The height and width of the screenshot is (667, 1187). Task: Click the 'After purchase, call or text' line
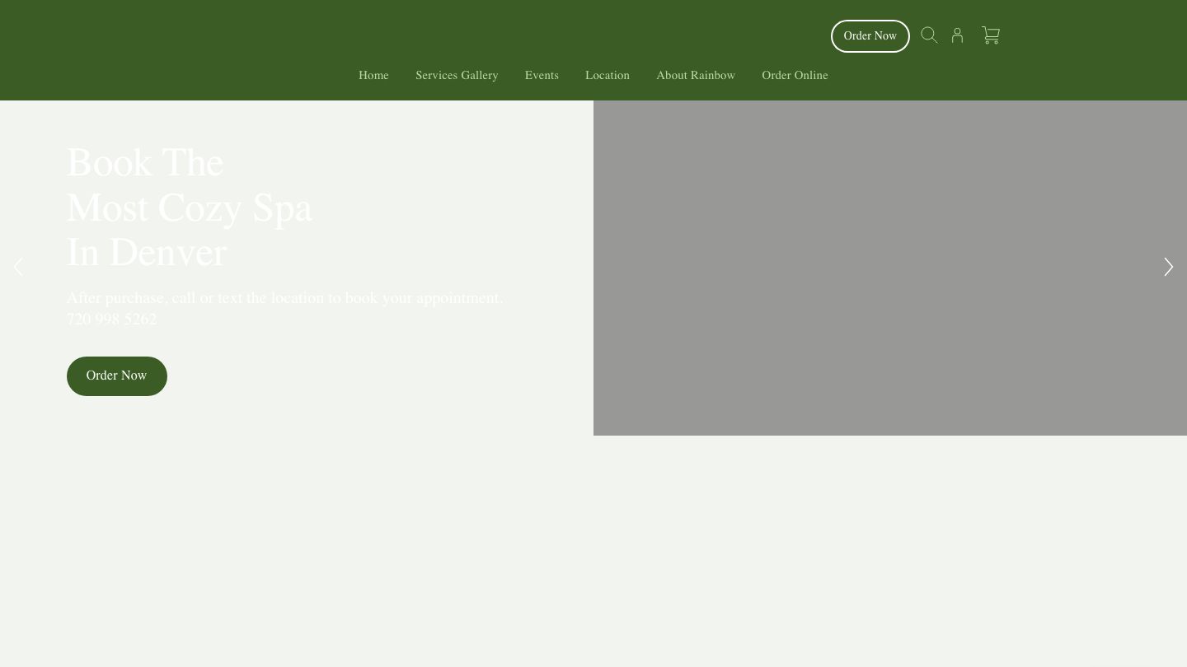[284, 298]
